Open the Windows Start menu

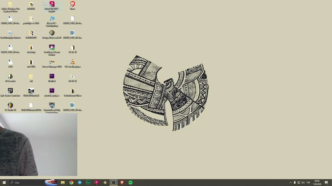tap(4, 183)
